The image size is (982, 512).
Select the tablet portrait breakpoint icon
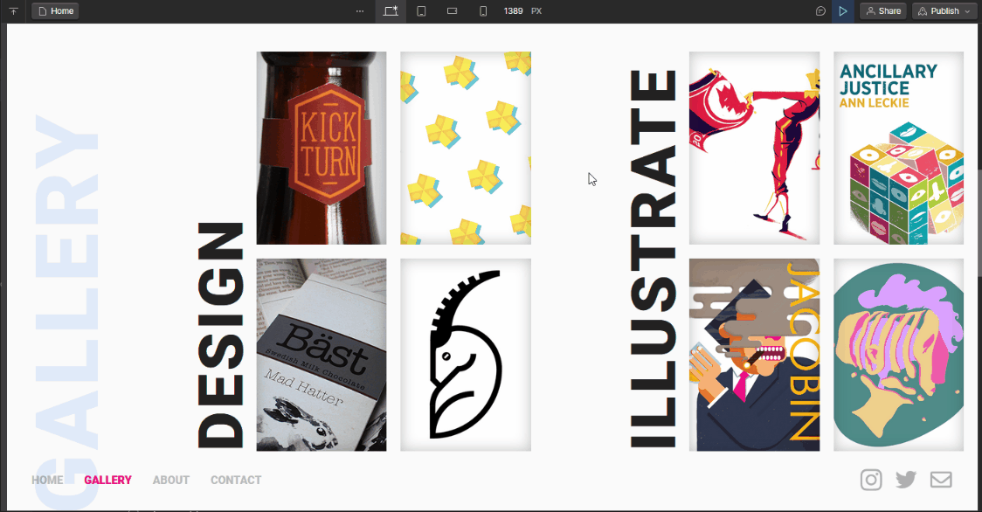[421, 11]
